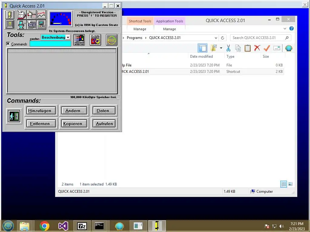Click the printer documents icon in Quick Access
This screenshot has width=310, height=232.
click(x=22, y=15)
